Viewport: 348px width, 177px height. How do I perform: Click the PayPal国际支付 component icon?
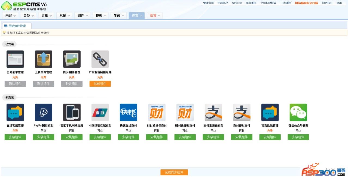(x=43, y=112)
